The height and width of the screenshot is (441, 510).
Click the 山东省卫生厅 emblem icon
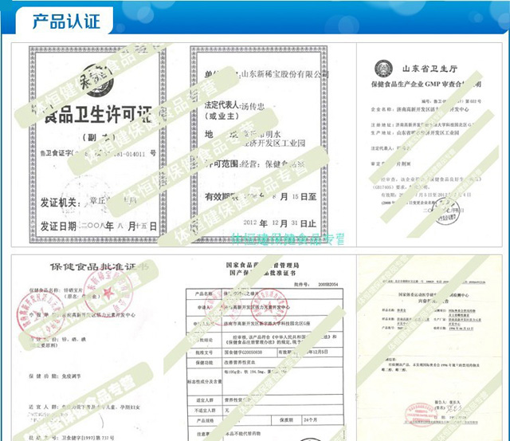tap(383, 69)
